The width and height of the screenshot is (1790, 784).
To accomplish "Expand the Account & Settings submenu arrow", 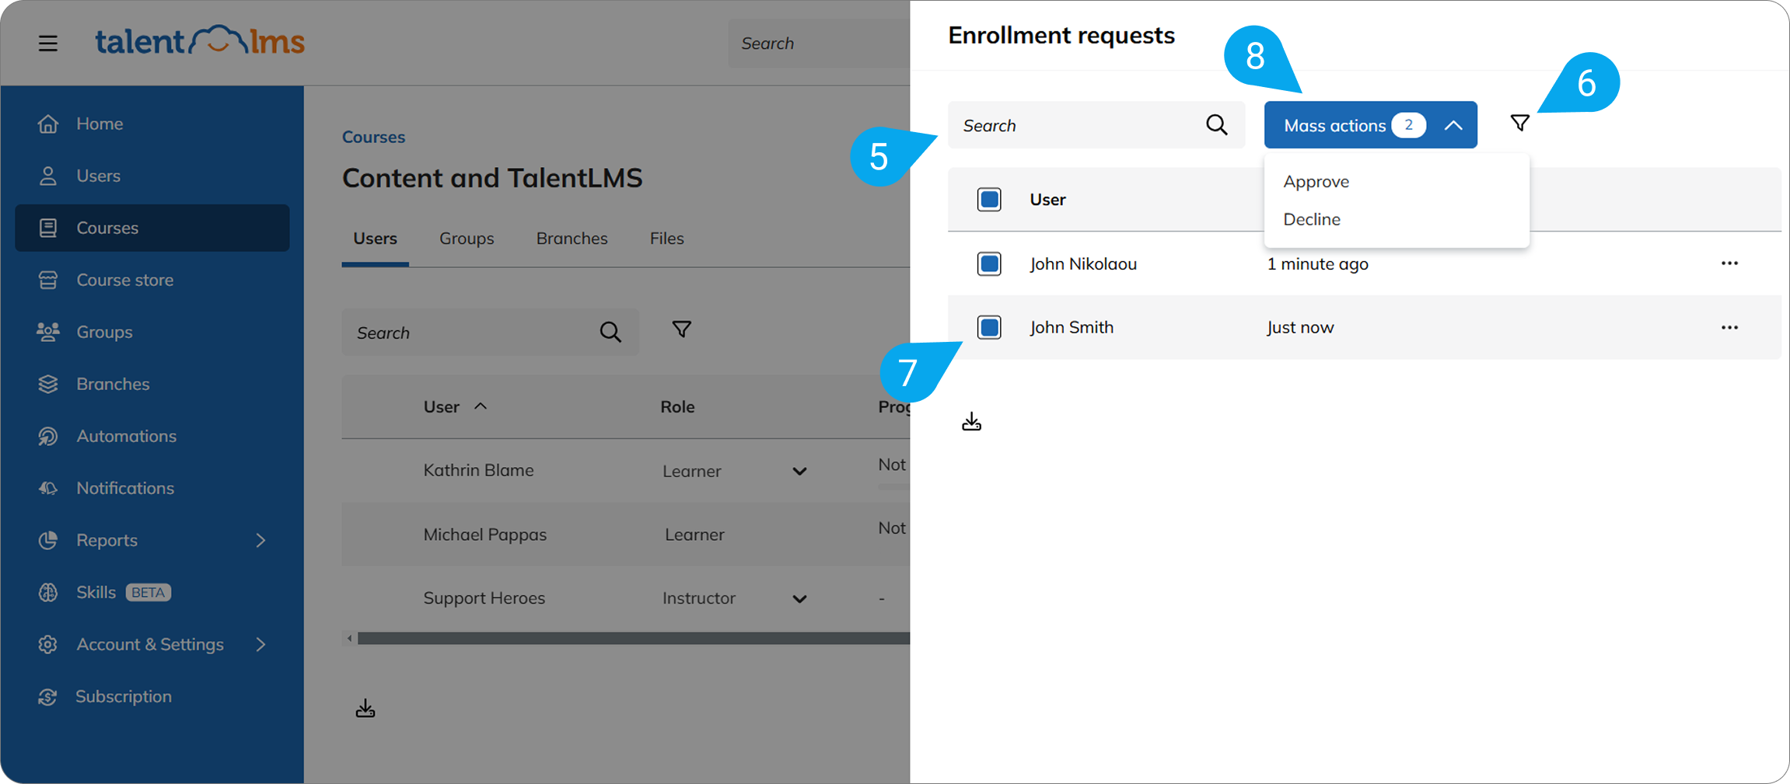I will [261, 644].
